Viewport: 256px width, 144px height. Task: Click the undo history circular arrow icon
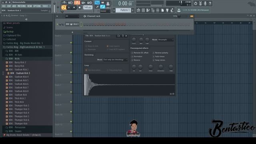click(x=196, y=3)
